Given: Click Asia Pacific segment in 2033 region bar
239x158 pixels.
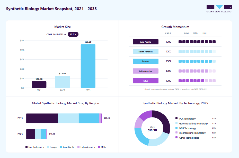Looking at the screenshot, I should [x=89, y=118].
